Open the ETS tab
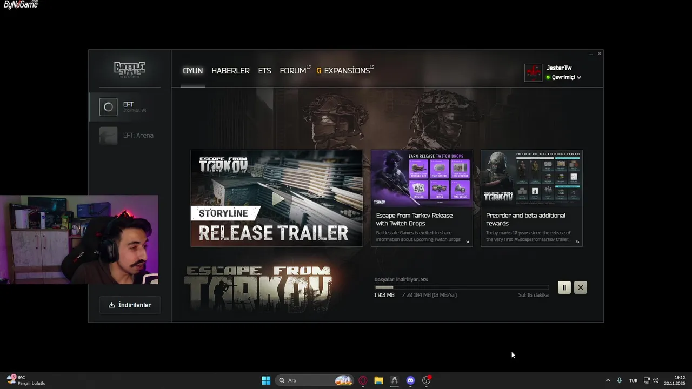The image size is (692, 389). pyautogui.click(x=264, y=71)
